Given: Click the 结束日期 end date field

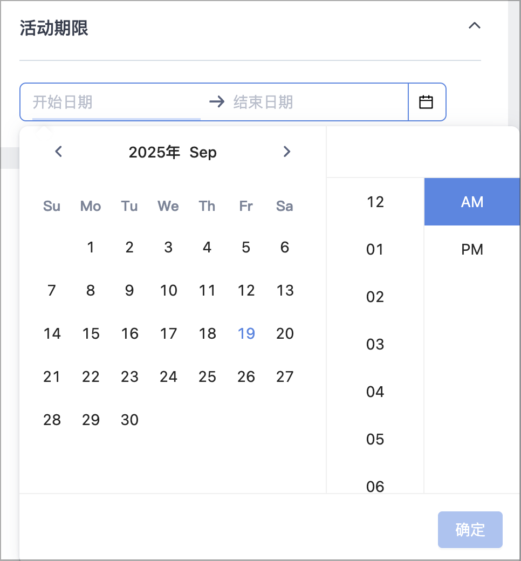Looking at the screenshot, I should coord(318,102).
